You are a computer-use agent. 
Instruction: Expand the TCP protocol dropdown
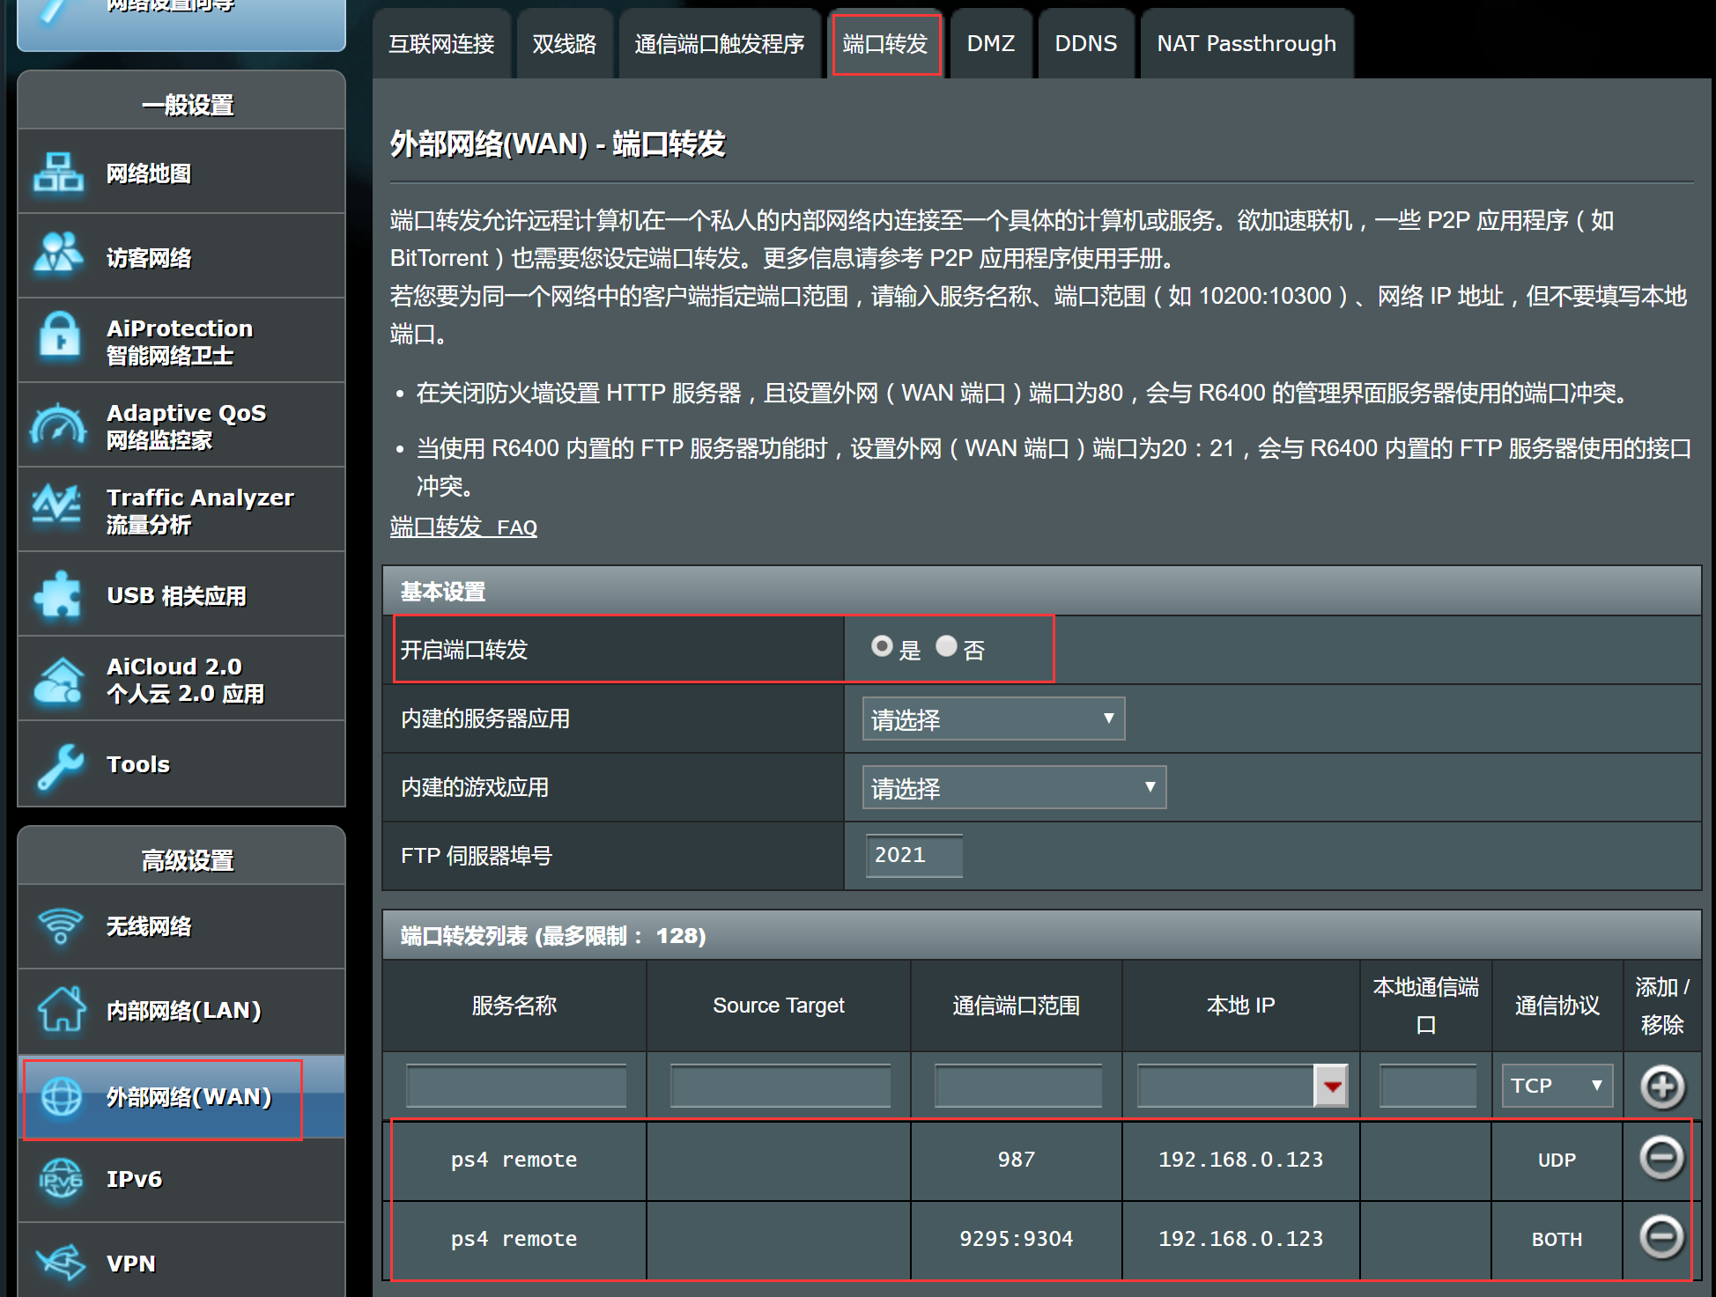tap(1556, 1086)
